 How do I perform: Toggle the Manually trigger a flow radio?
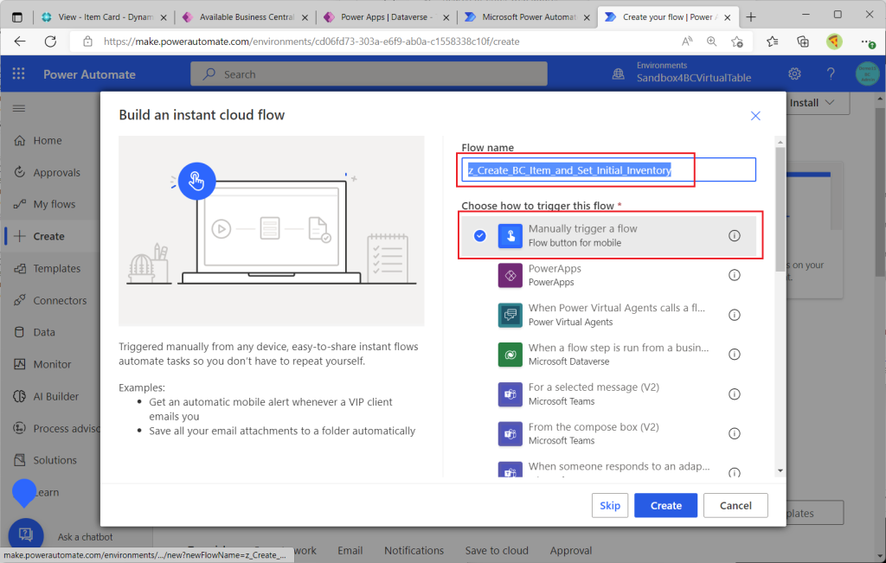[x=479, y=235]
